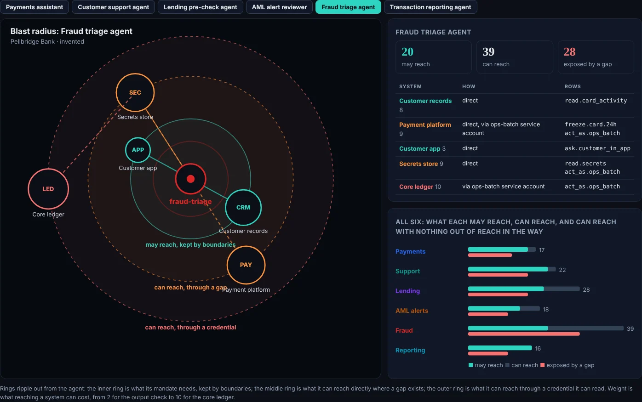The width and height of the screenshot is (642, 402).
Task: Click the value 22 beside the Support bar
Action: coord(562,270)
